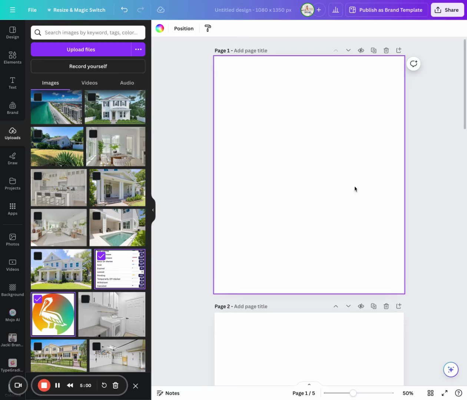Delete the current recording

click(x=115, y=386)
